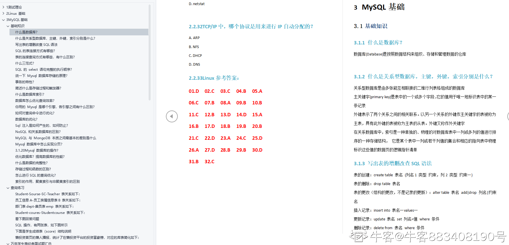Click the line 插入记录: insert into 表名

(386, 210)
